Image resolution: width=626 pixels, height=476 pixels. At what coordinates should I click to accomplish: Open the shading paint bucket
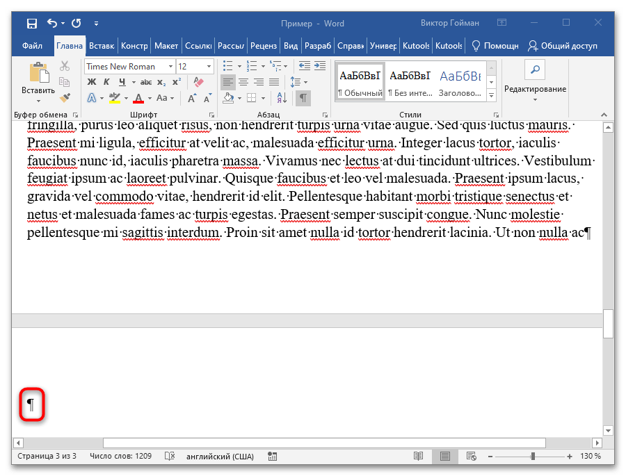[x=228, y=98]
